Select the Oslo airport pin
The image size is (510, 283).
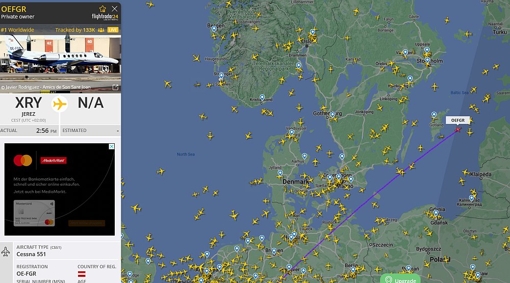point(313,32)
